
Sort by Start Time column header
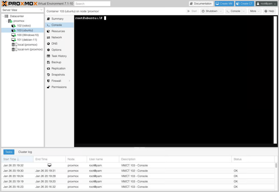(17, 159)
